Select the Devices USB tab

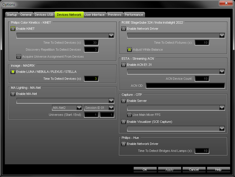[x=44, y=15]
